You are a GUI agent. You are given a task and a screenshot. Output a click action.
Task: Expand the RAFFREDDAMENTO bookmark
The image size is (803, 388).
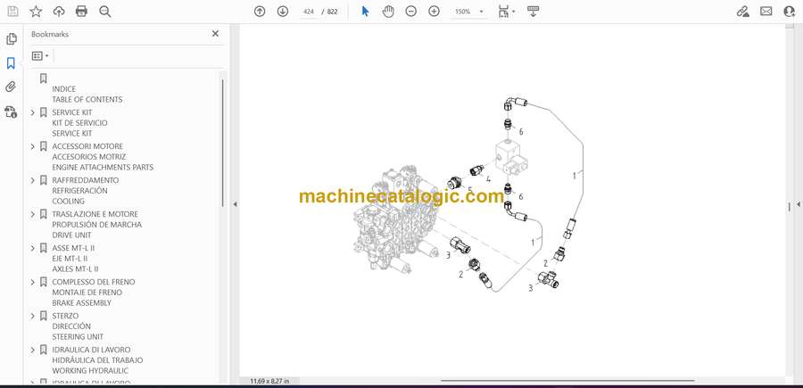[33, 180]
